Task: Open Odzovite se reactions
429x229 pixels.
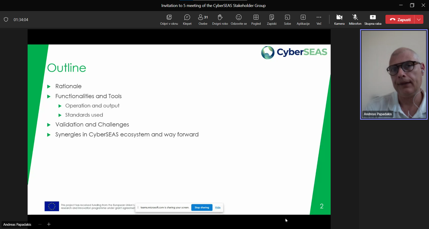Action: (239, 20)
